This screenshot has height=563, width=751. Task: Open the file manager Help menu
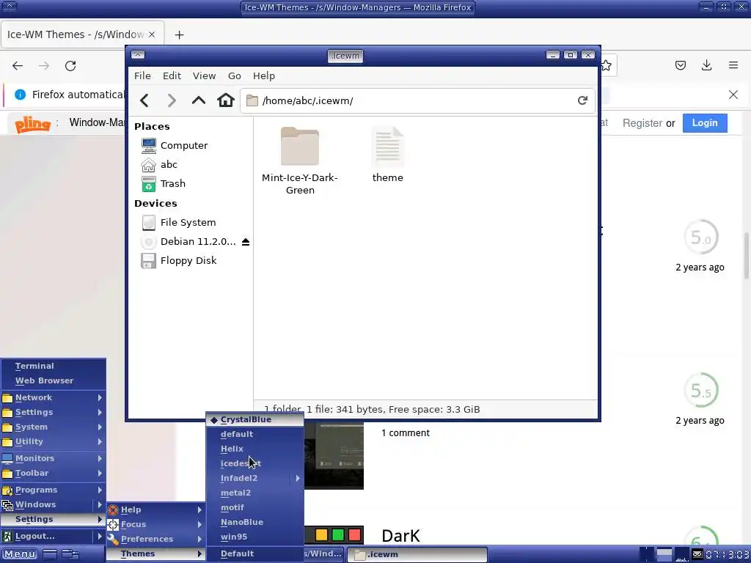[264, 76]
